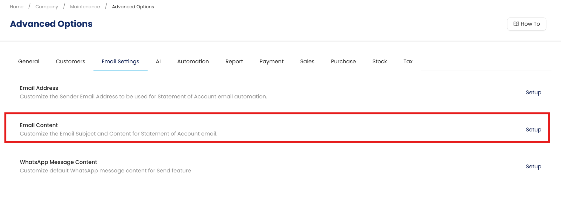Switch to the General tab
Screen dimensions: 561x199
(x=29, y=61)
